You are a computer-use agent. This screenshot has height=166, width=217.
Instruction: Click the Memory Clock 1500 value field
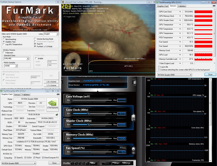(x=122, y=139)
